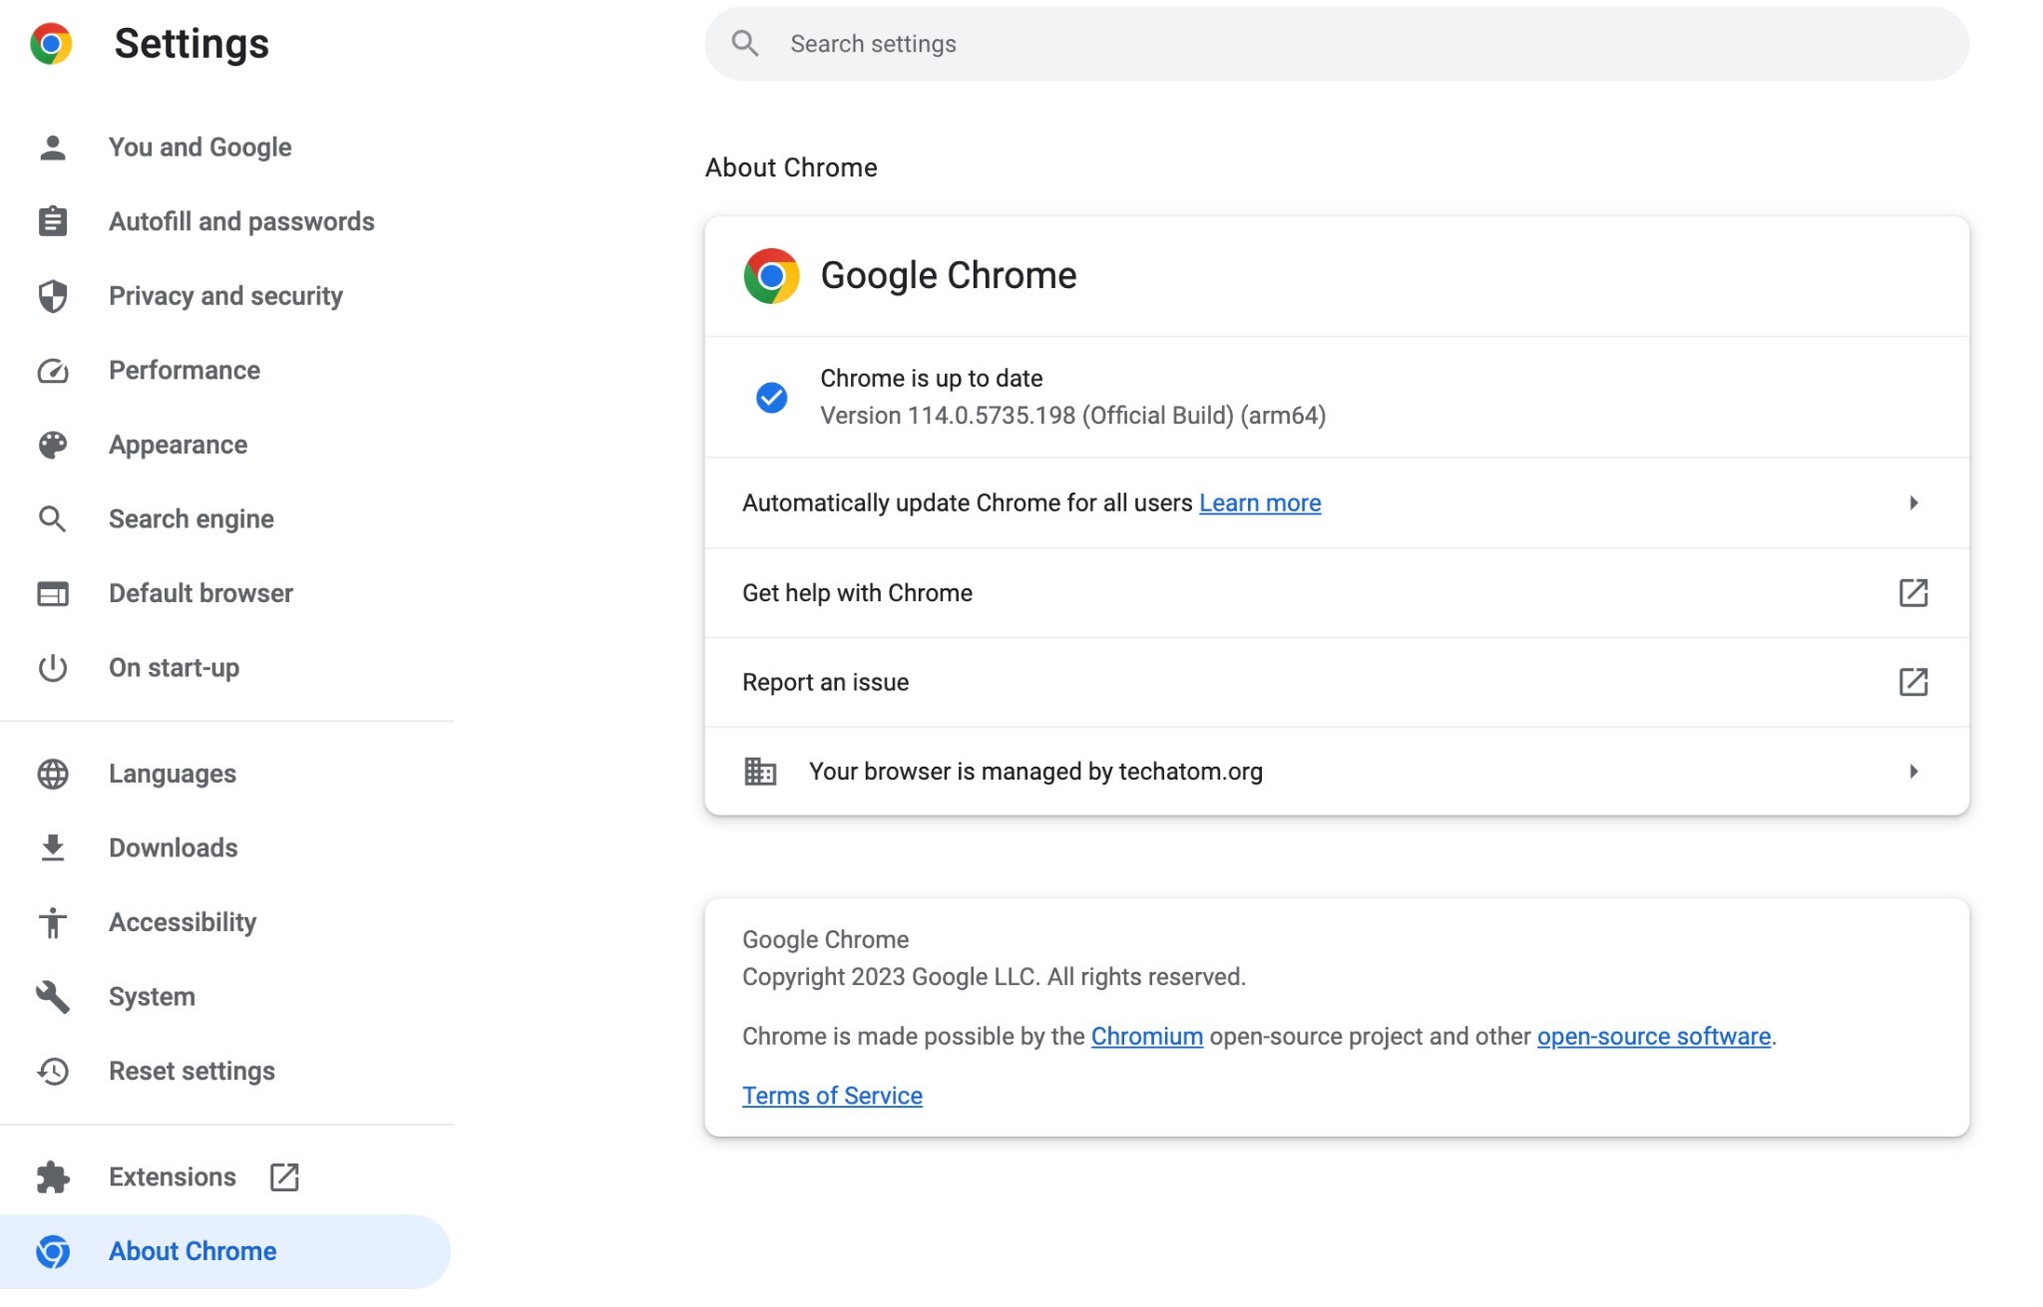Click the Search engine magnifier icon

[54, 518]
